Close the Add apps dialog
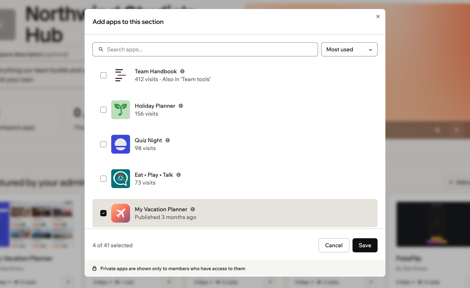Screen dimensions: 470x288 pyautogui.click(x=378, y=16)
